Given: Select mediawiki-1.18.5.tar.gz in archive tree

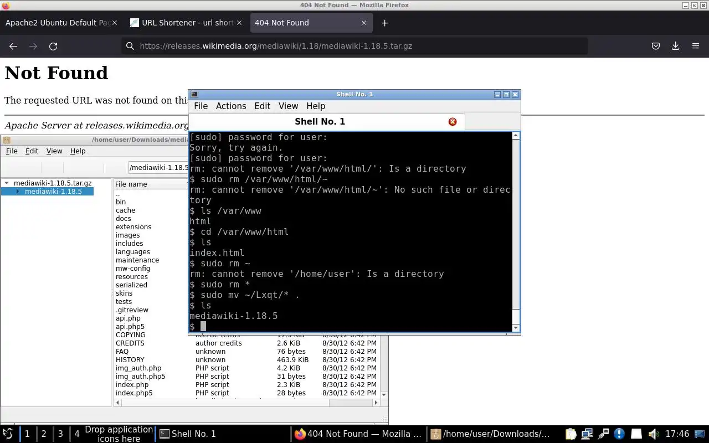Looking at the screenshot, I should 53,183.
